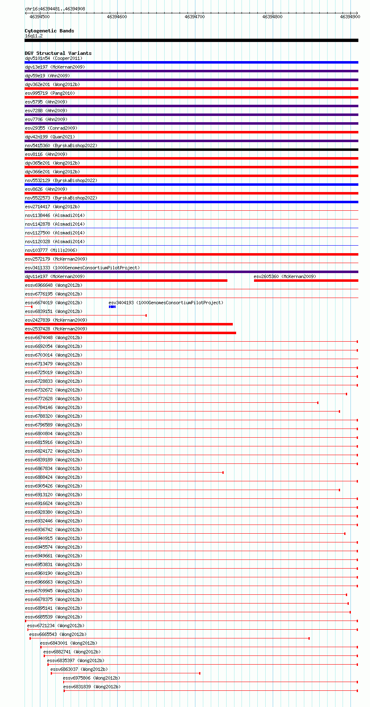Click the dgv5101n54 (Cooper2011) variant label

tap(54, 58)
